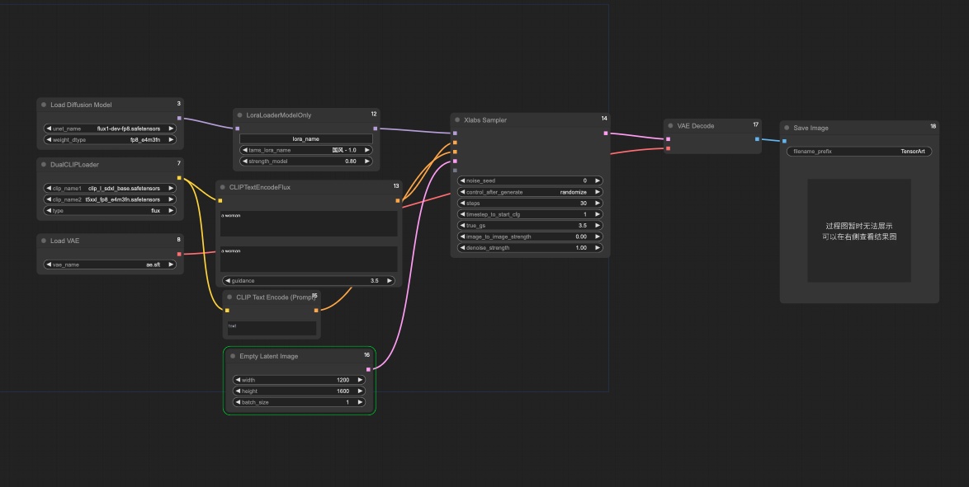Click the purple model output port on LoraLoaderModelOnly

point(376,129)
